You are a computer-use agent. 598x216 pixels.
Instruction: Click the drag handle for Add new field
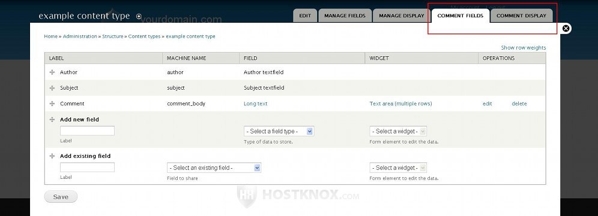point(52,120)
